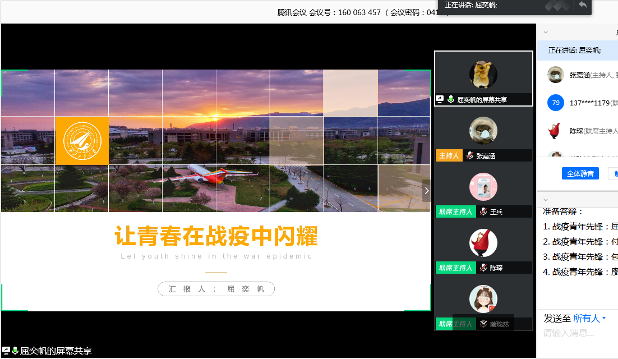Click the 79 avatar for 137****1179

coord(555,103)
